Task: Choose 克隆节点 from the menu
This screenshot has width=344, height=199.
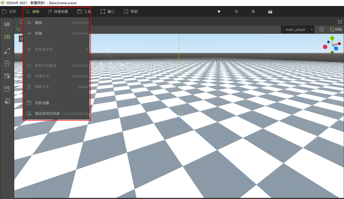Action: click(57, 76)
